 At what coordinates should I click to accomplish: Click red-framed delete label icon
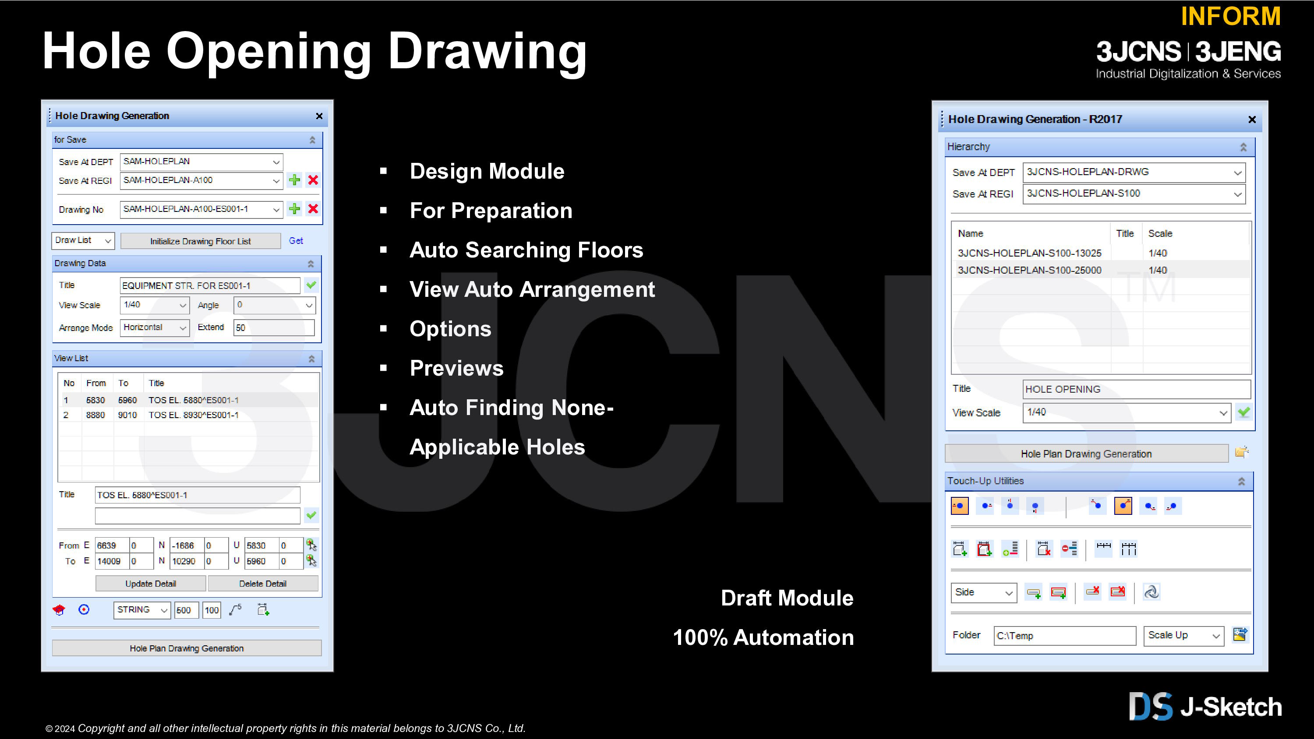tap(1118, 591)
